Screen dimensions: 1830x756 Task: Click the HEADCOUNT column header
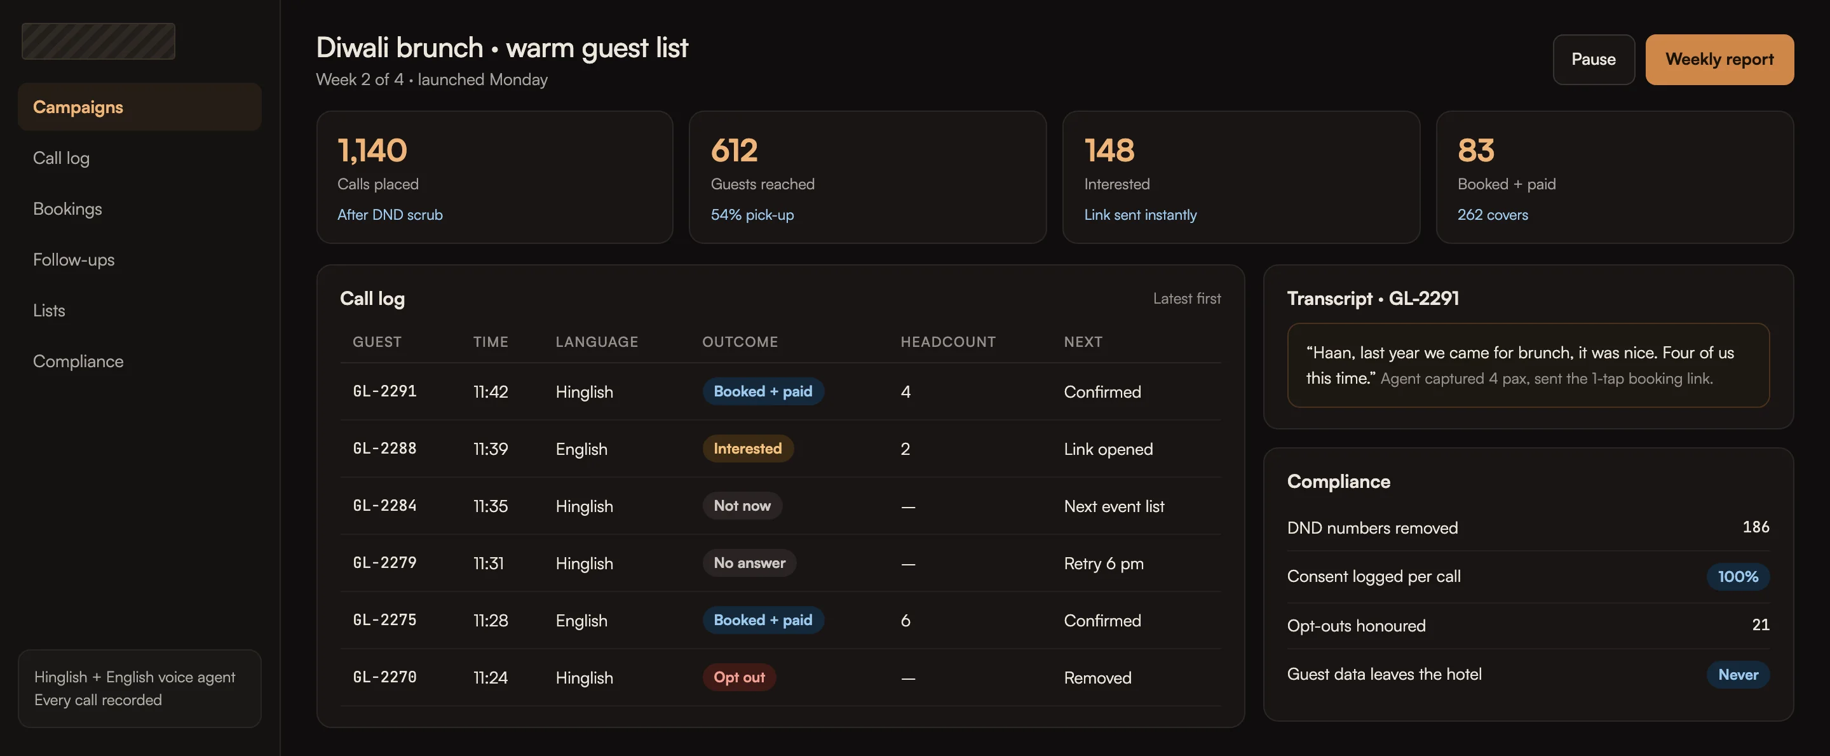(x=947, y=342)
